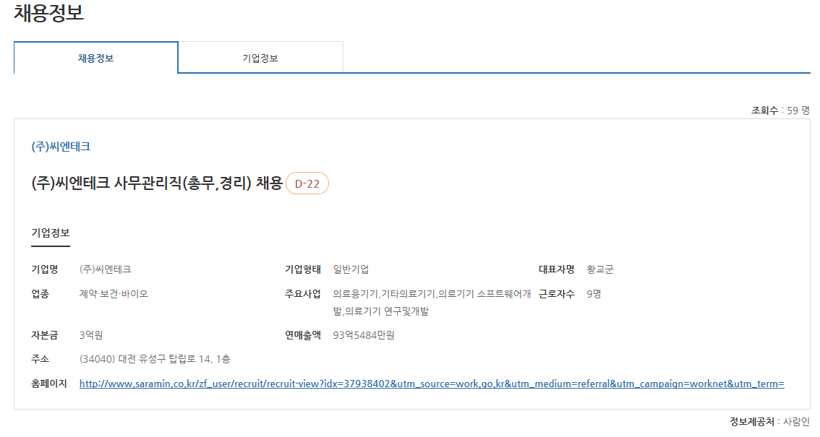This screenshot has width=820, height=437.
Task: Click the large 채용정보 page heading
Action: pyautogui.click(x=48, y=12)
